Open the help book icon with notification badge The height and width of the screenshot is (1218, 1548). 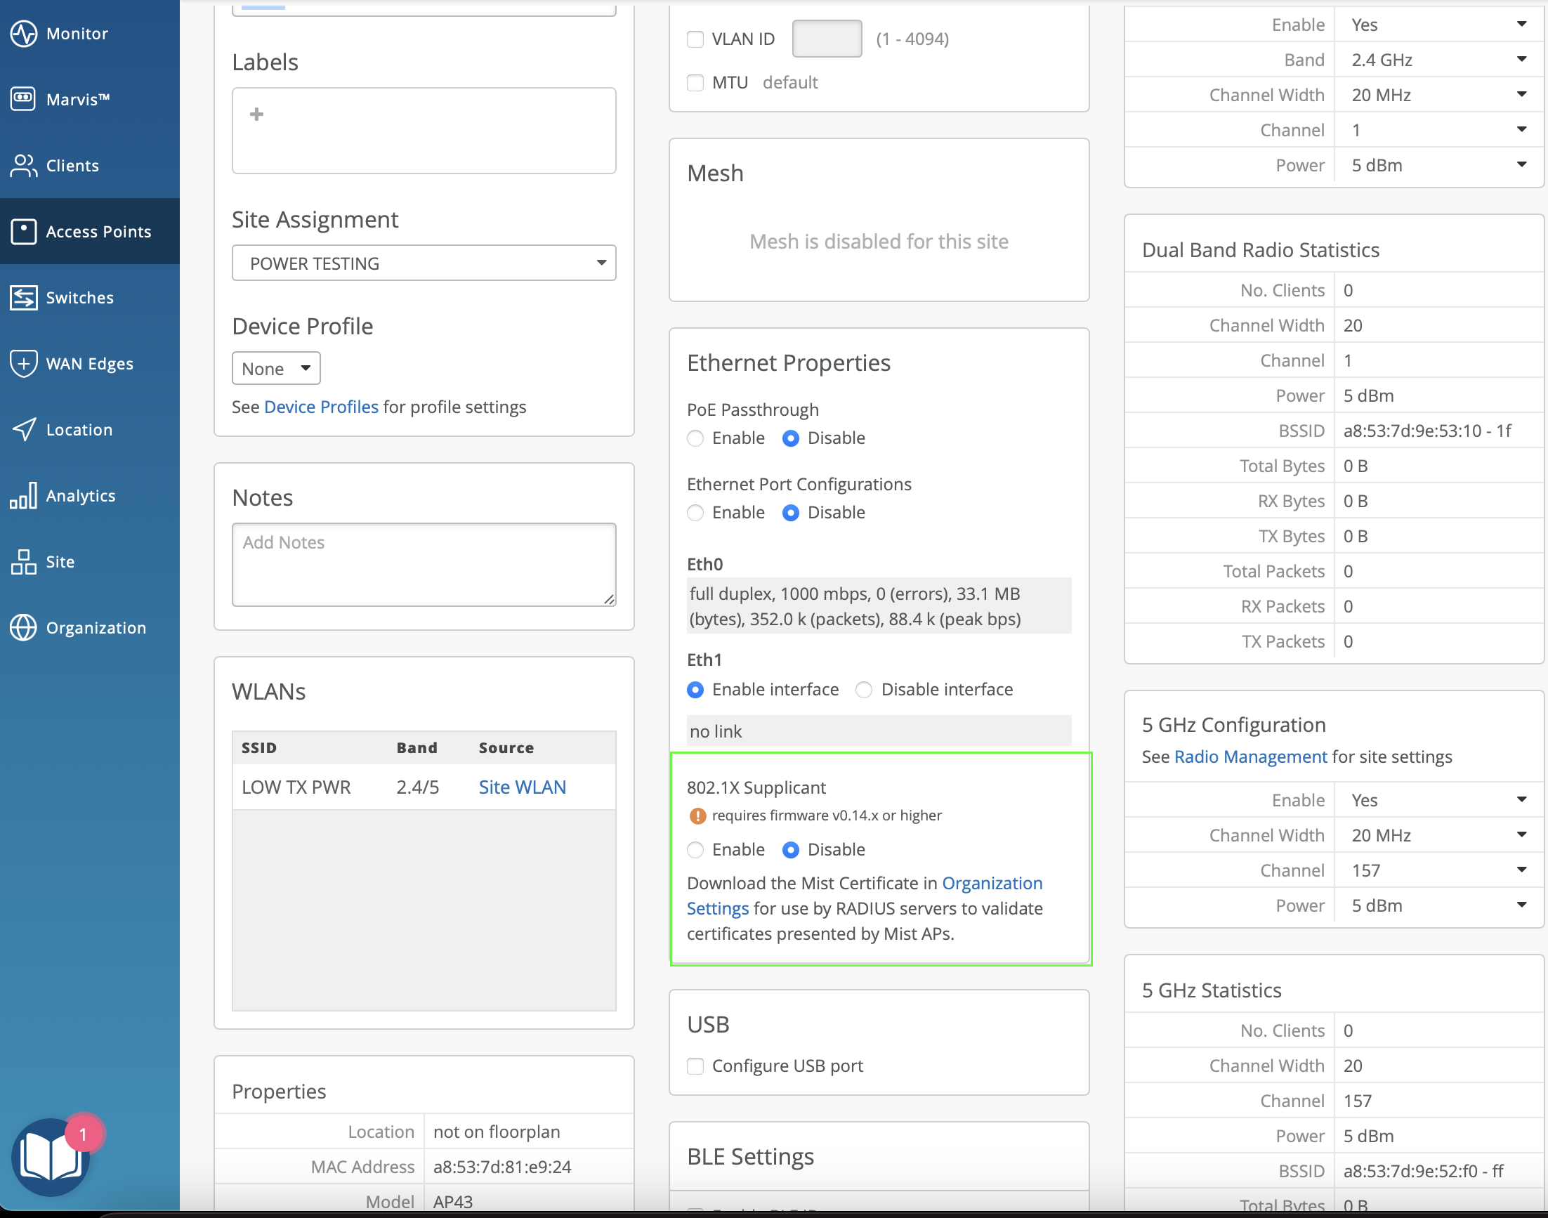(x=51, y=1157)
